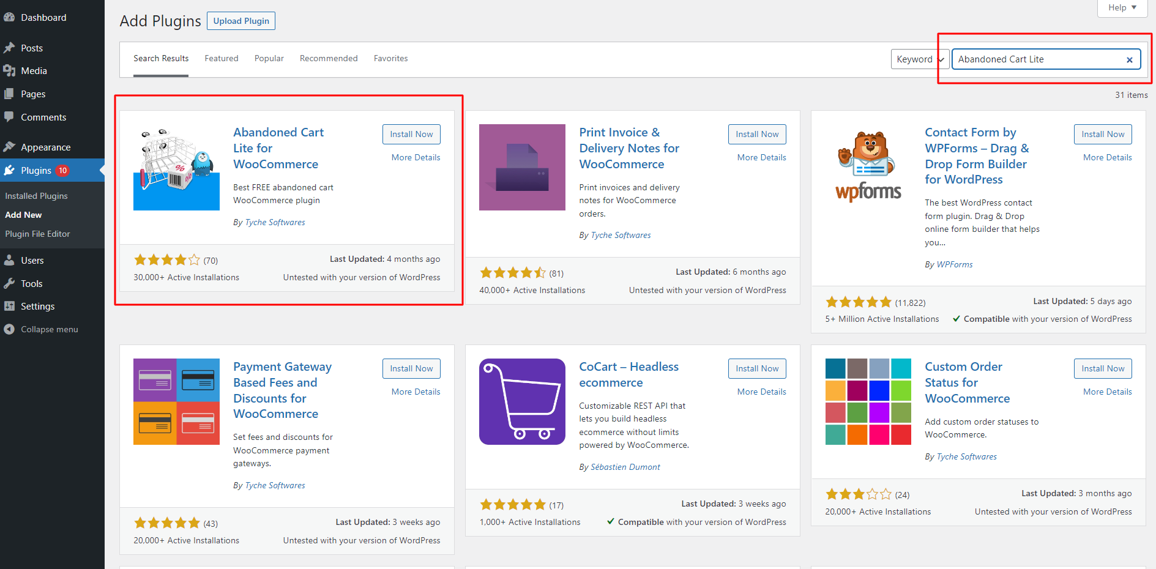Click the Plugins update count badge 10
Viewport: 1156px width, 569px height.
coord(62,171)
